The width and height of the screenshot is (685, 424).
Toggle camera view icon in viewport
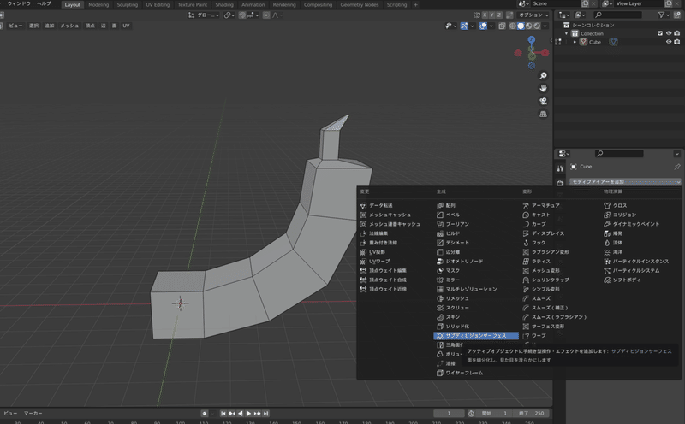click(543, 101)
